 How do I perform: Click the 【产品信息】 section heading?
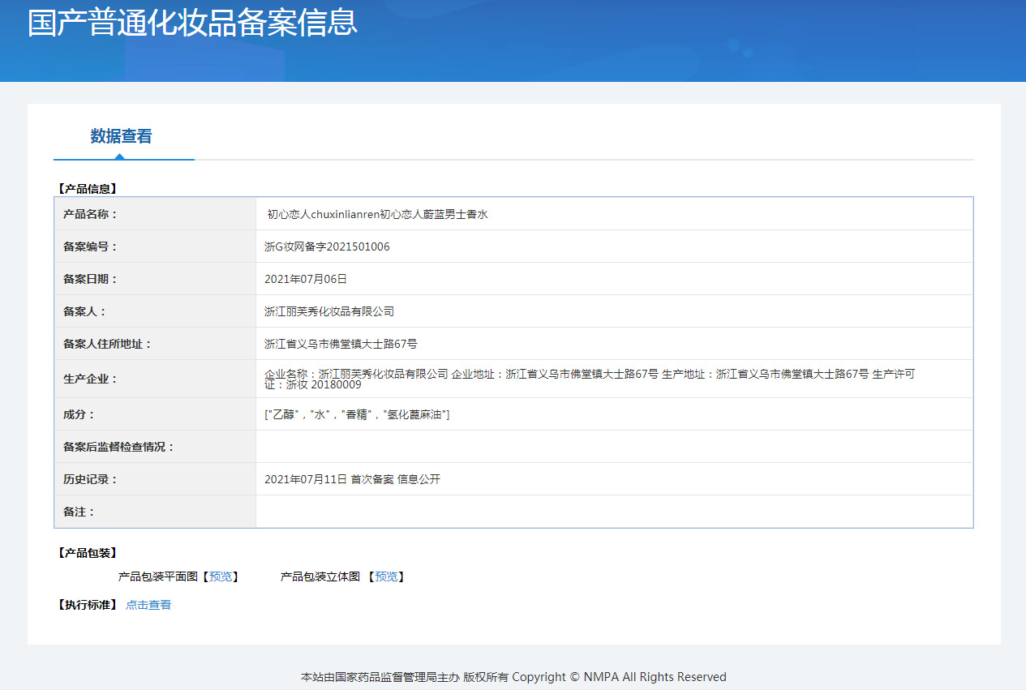pos(88,189)
